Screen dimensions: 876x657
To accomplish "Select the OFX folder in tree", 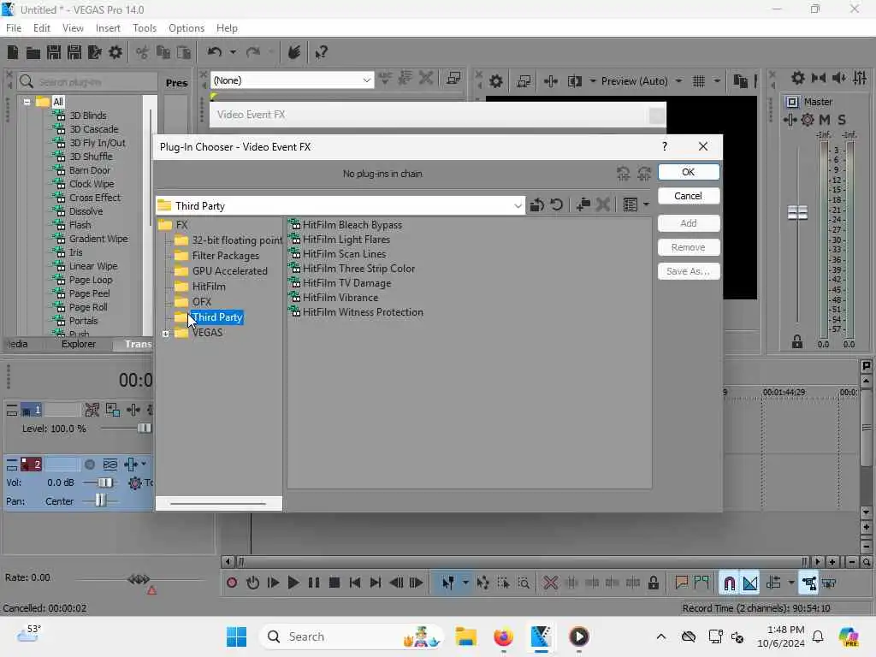I will pos(201,302).
